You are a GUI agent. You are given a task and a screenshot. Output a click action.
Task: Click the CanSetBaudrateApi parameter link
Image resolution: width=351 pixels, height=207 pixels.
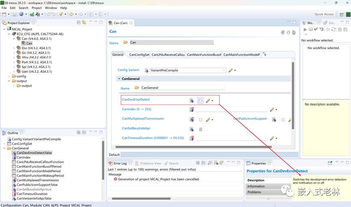click(136, 128)
